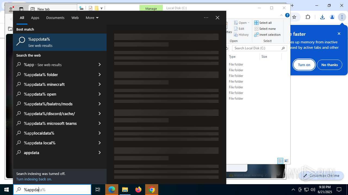
Task: Click 'History' in Explorer ribbon
Action: pos(241,35)
